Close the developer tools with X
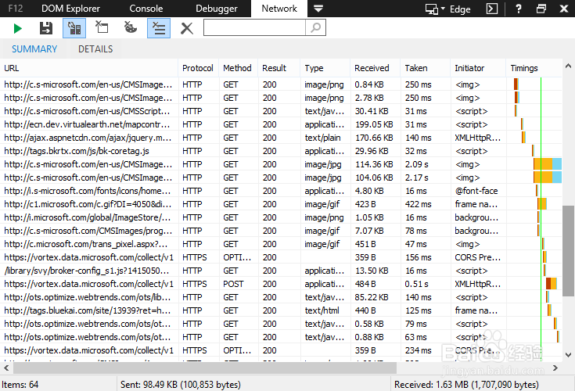Viewport: 575px width, 391px height. coord(564,9)
